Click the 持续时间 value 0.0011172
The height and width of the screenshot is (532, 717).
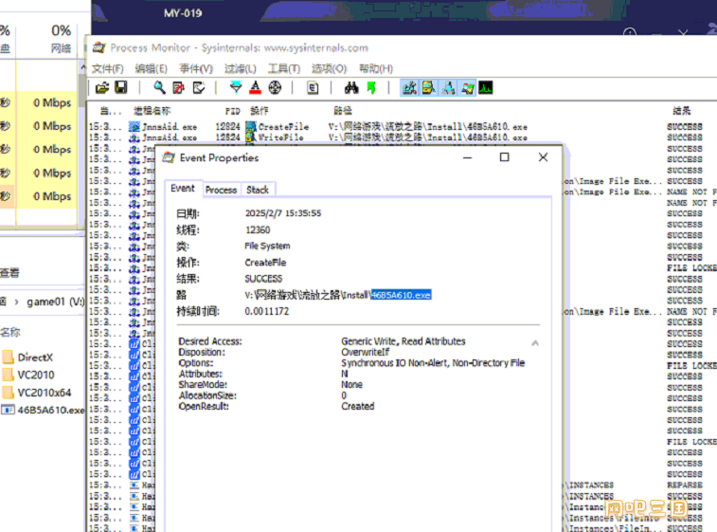click(x=266, y=311)
